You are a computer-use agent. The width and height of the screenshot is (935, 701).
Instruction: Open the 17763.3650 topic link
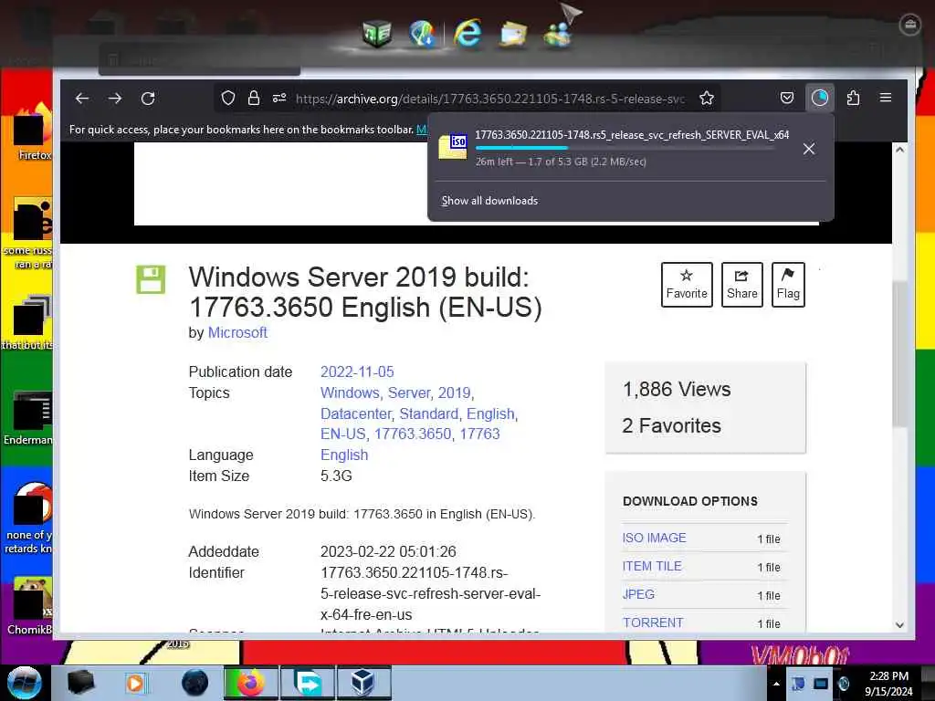tap(413, 434)
